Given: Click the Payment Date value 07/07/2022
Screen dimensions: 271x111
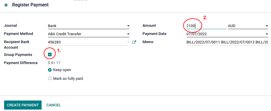Looking at the screenshot, I should click(x=197, y=34).
